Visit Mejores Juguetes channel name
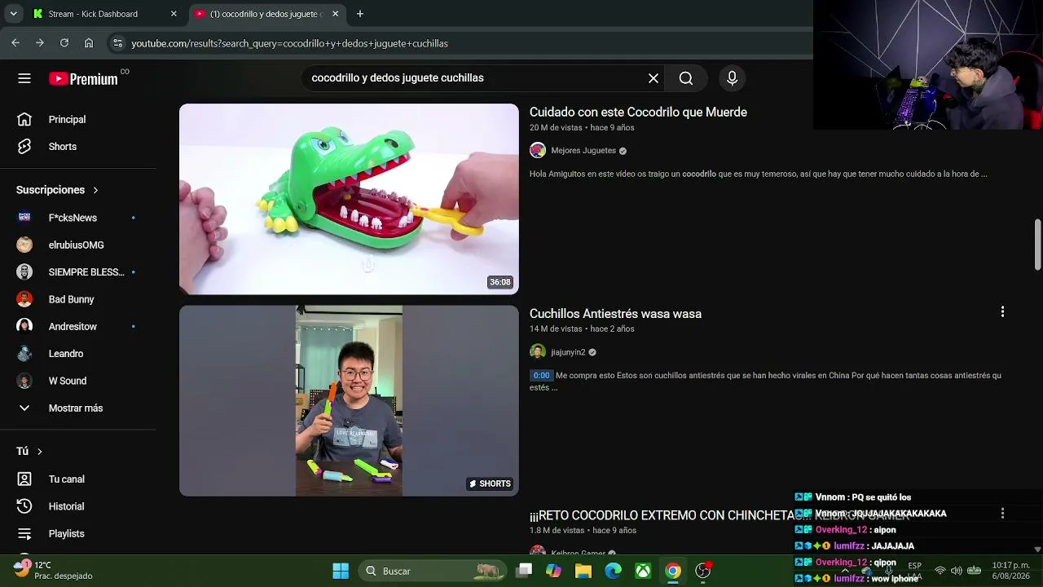This screenshot has width=1043, height=587. (583, 151)
